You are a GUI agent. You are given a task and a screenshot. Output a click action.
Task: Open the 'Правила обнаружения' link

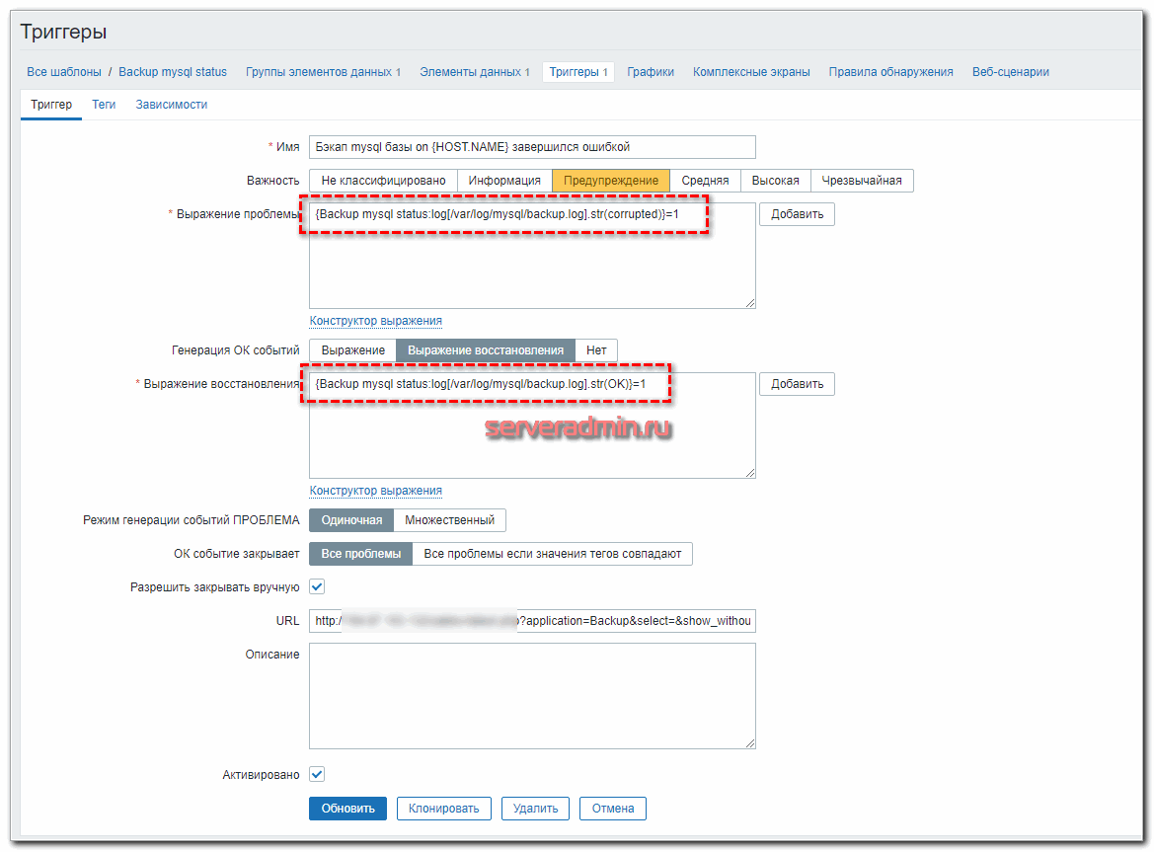tap(890, 72)
